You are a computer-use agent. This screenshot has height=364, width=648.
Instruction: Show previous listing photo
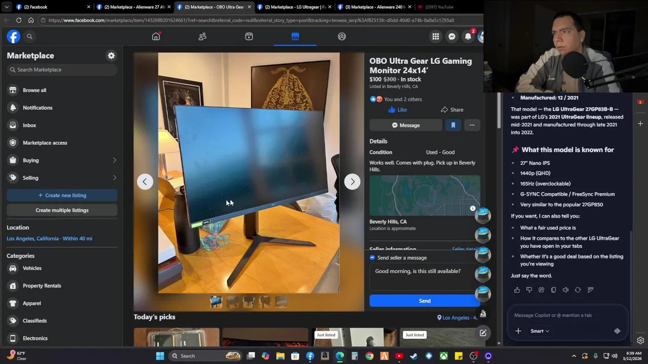(x=145, y=181)
